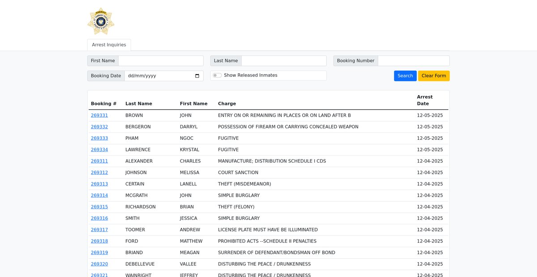537x277 pixels.
Task: Open booking 269319 link
Action: [x=99, y=252]
